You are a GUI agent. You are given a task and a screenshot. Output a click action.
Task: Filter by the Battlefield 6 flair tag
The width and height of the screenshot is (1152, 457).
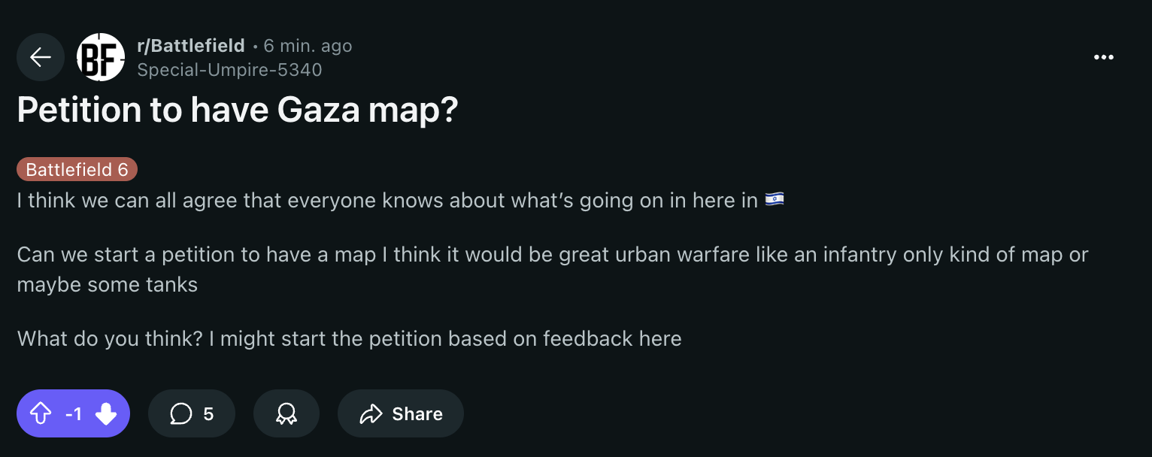click(x=77, y=170)
